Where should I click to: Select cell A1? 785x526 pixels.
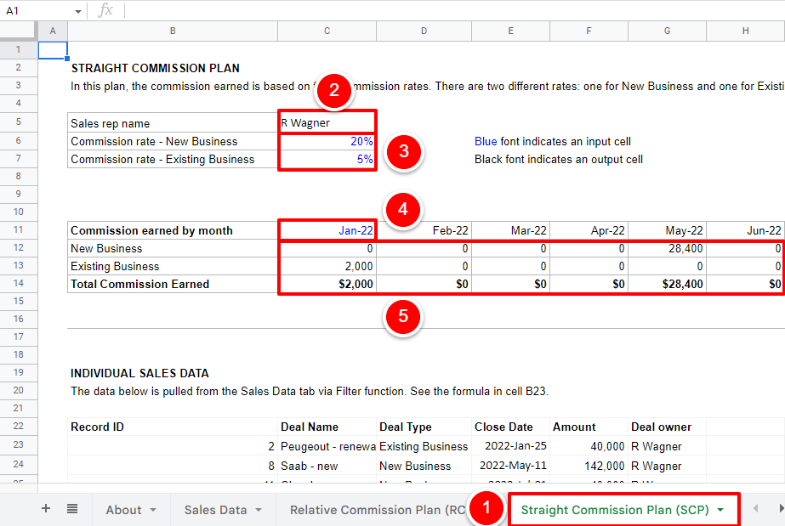tap(53, 50)
